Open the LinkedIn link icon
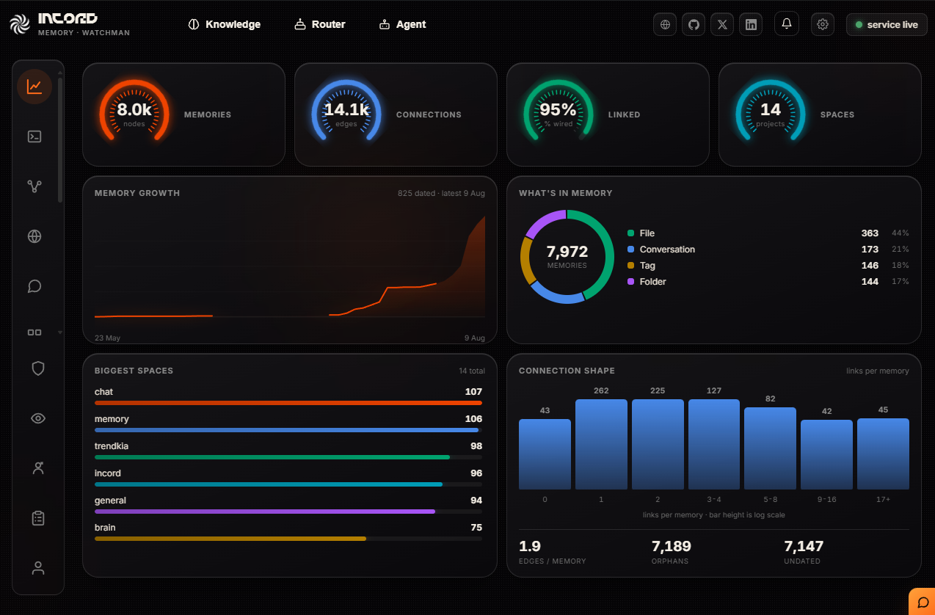This screenshot has width=935, height=615. (x=751, y=24)
